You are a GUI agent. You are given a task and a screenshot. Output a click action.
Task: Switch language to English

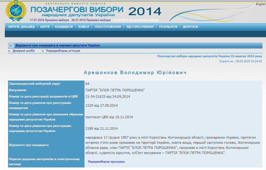tap(260, 4)
